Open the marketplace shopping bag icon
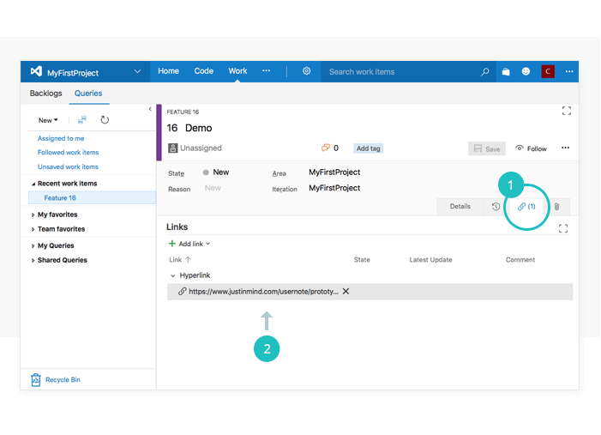Viewport: 601px width, 435px height. pos(506,72)
